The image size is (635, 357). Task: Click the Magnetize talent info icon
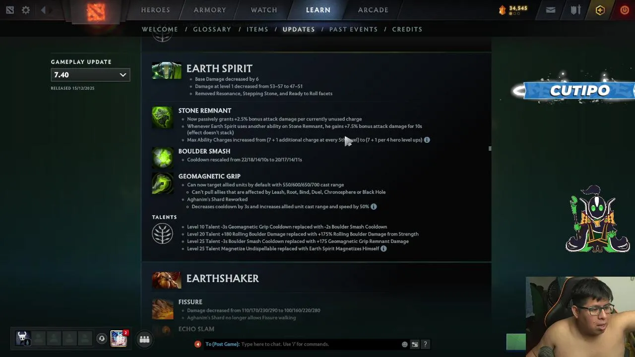tap(383, 248)
